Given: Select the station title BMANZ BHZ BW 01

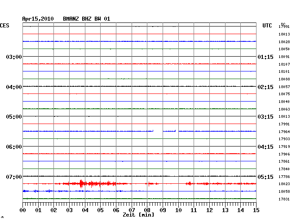Looking at the screenshot, I should (x=87, y=19).
